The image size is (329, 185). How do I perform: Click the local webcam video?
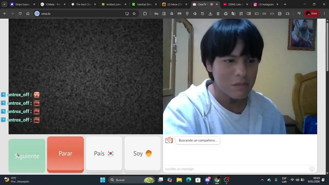coord(240,76)
